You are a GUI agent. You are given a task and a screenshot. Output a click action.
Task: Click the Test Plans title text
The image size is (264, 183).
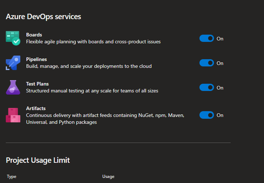37,84
